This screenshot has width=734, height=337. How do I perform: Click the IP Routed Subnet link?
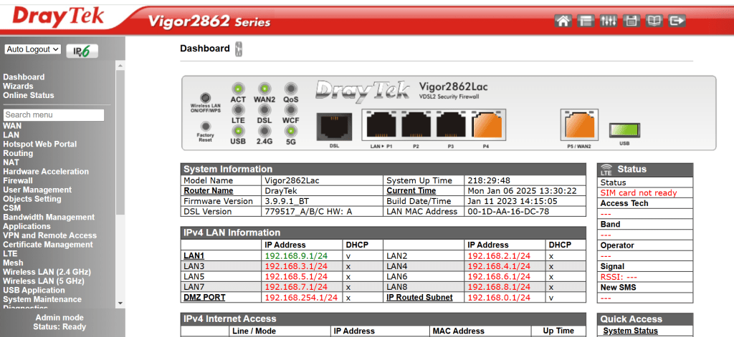[x=419, y=297]
